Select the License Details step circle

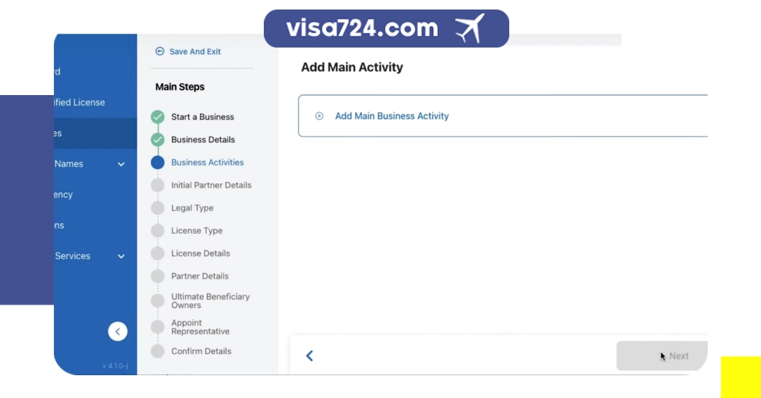click(157, 254)
